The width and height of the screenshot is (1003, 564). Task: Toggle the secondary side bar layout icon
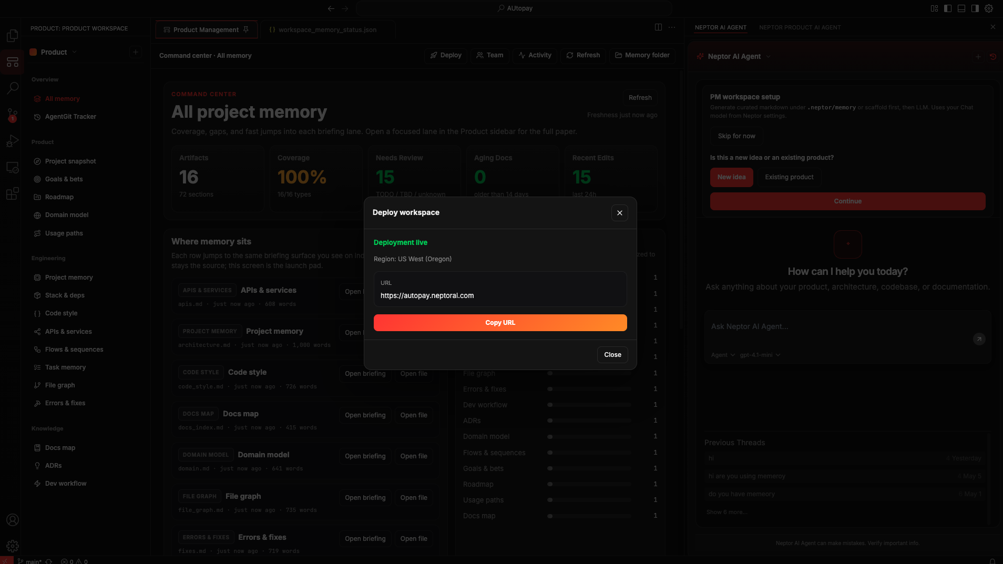pos(975,8)
